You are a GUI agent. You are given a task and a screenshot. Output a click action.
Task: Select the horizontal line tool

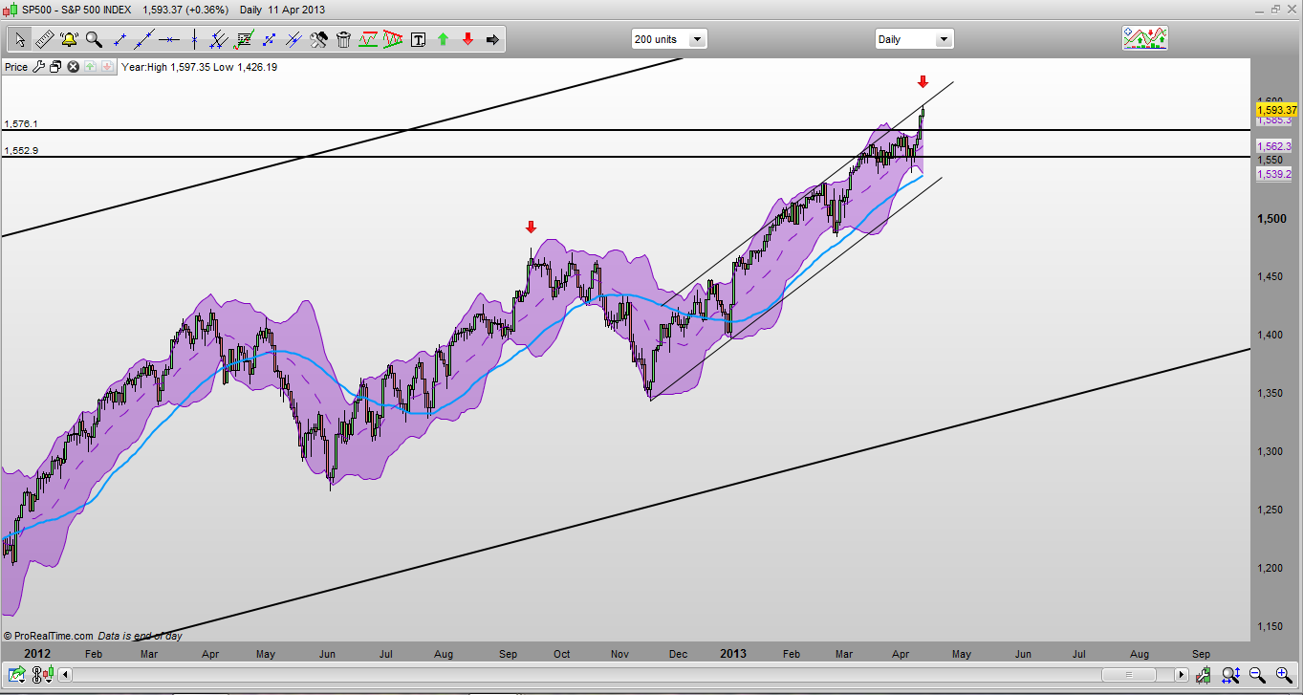point(169,39)
